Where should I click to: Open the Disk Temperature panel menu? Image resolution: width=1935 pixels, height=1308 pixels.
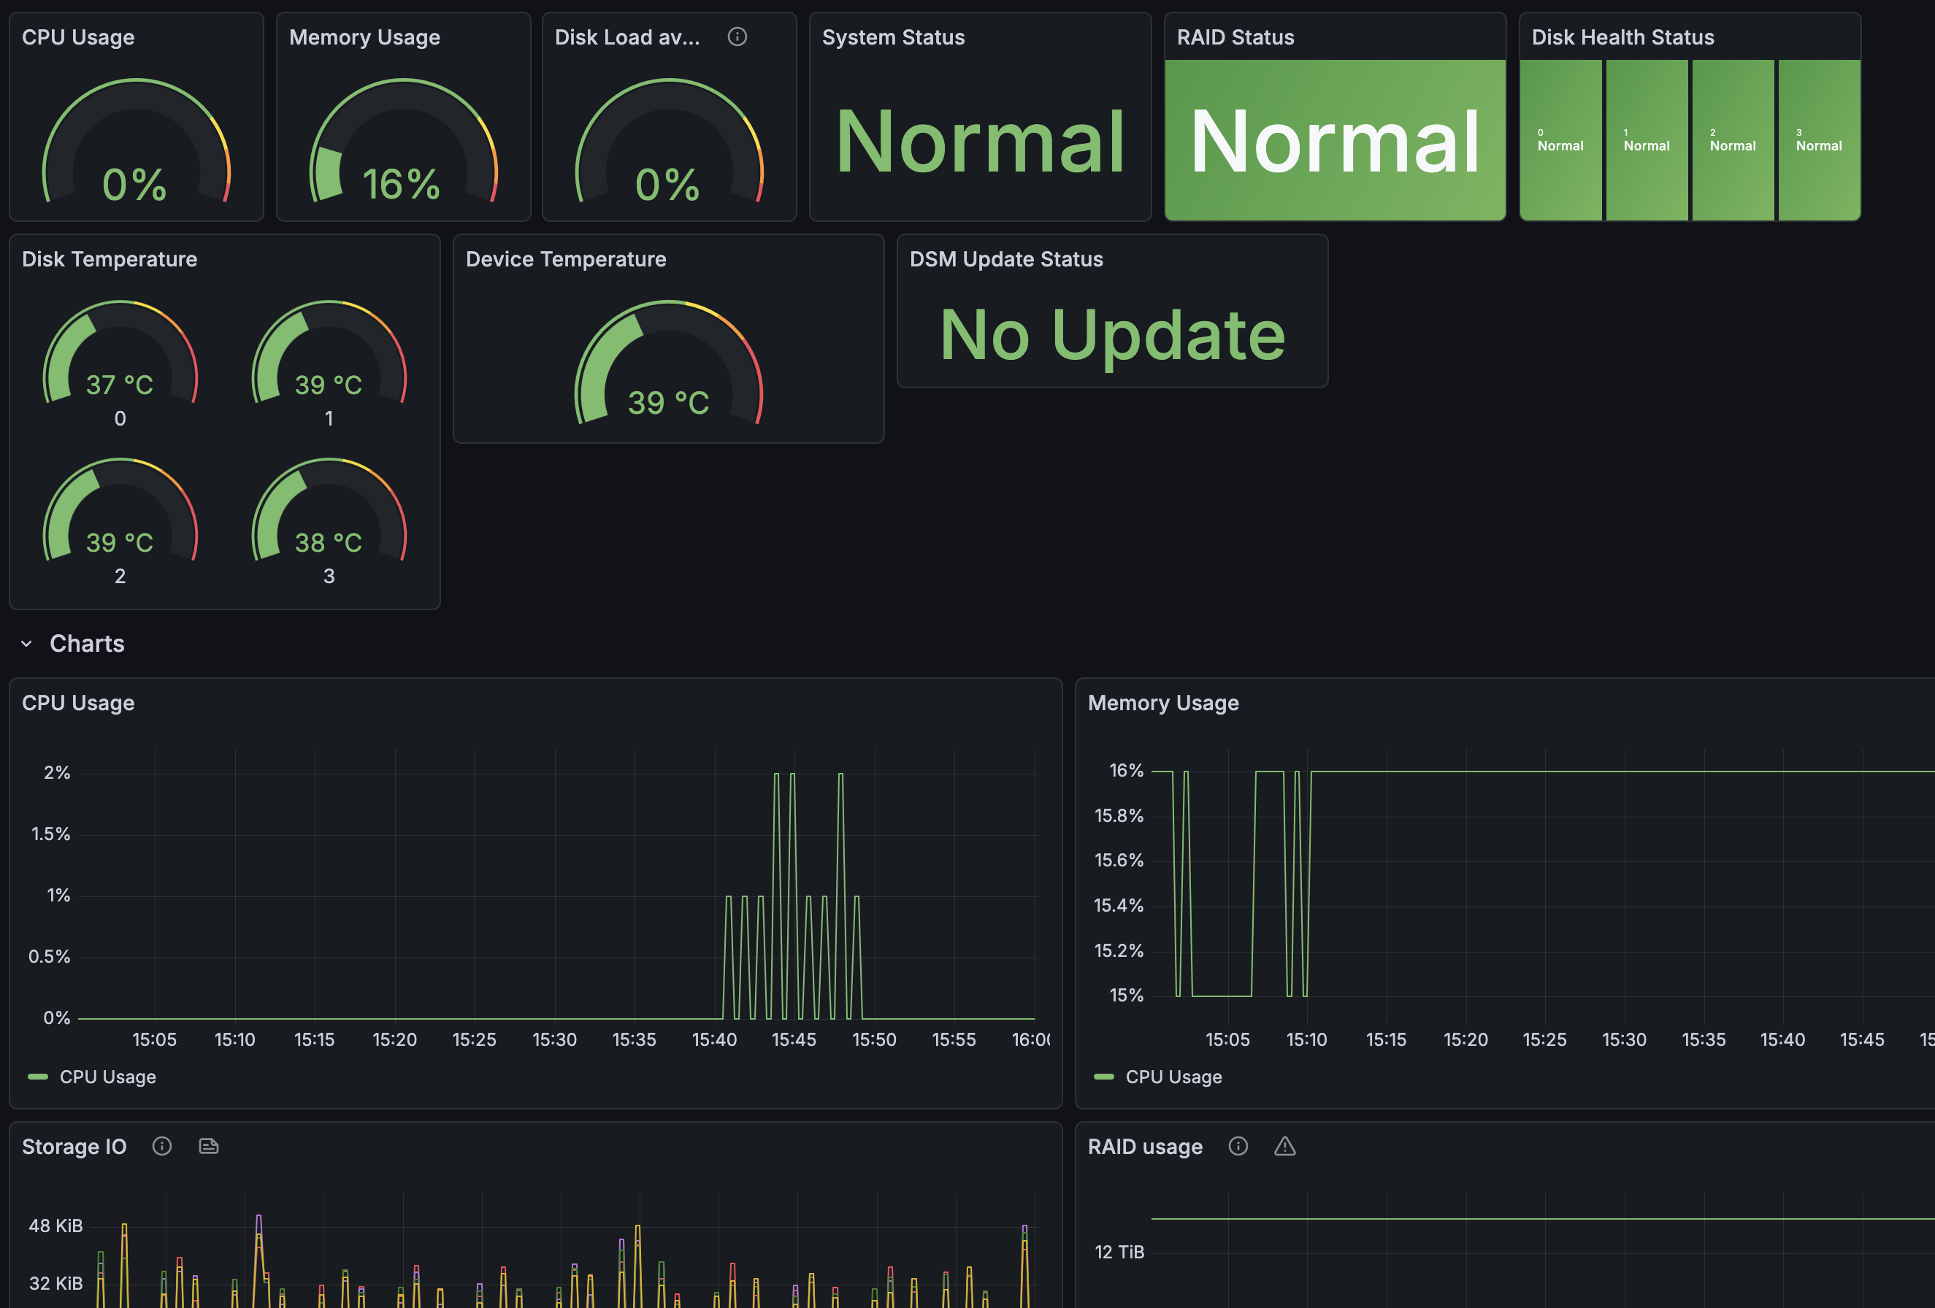pyautogui.click(x=109, y=259)
